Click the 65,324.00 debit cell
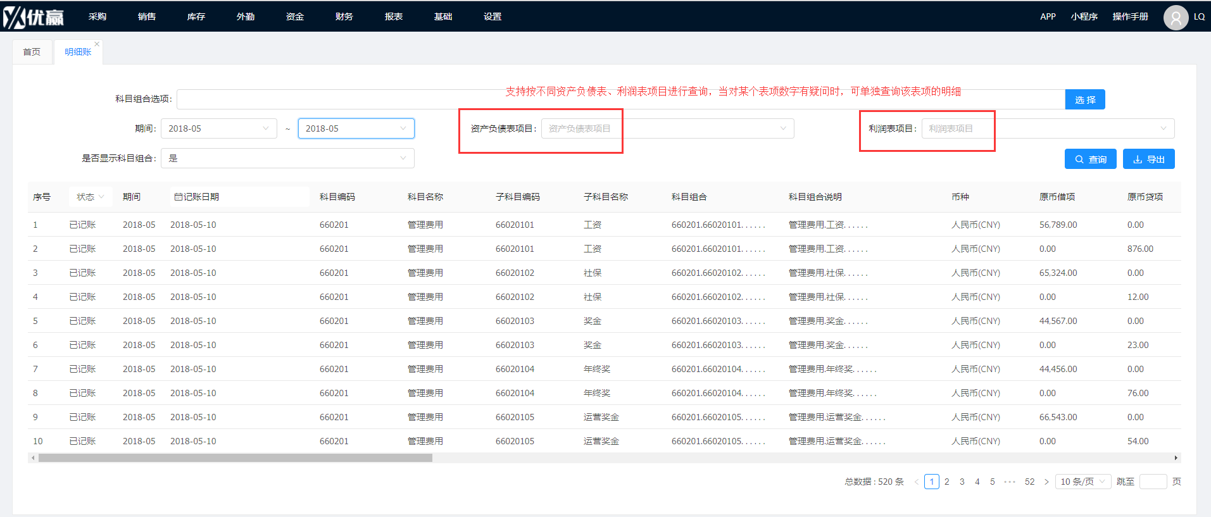The height and width of the screenshot is (517, 1211). pos(1058,273)
